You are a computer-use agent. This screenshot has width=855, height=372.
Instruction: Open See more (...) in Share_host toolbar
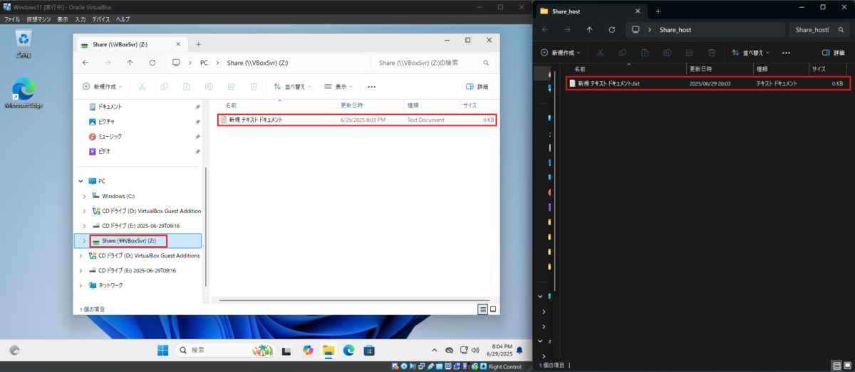pyautogui.click(x=786, y=53)
